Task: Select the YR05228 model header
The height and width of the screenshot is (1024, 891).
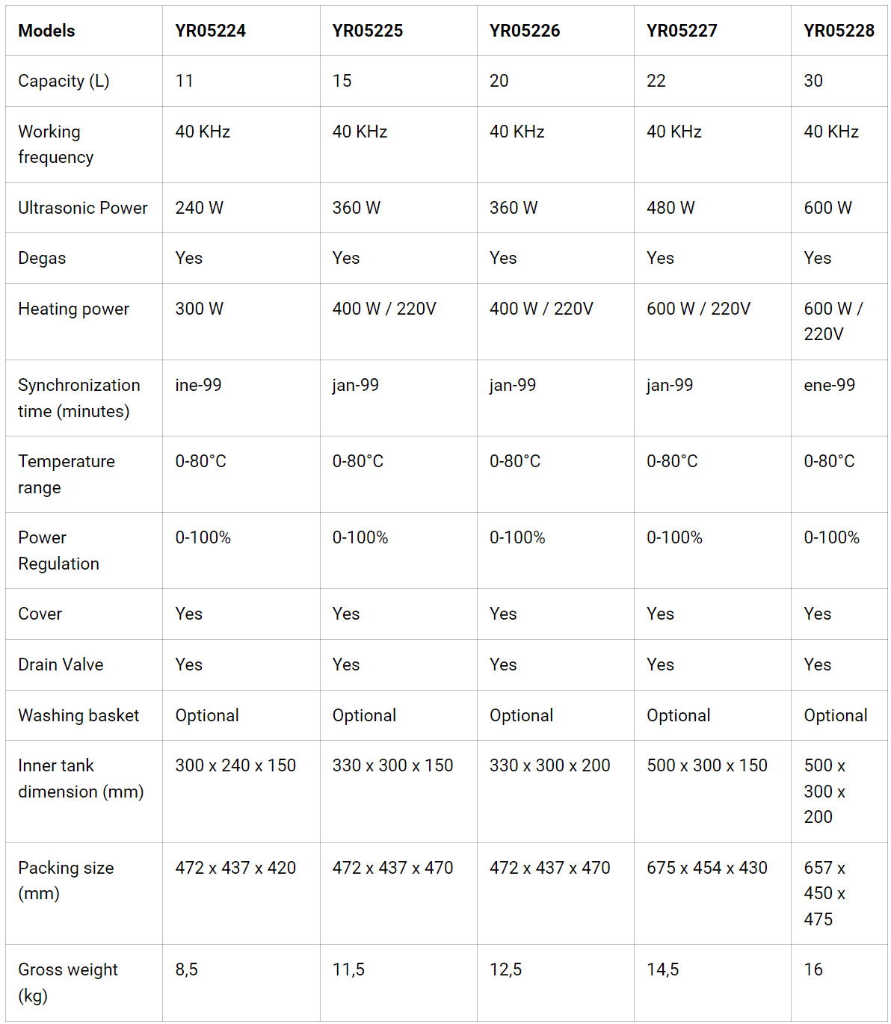Action: point(838,31)
